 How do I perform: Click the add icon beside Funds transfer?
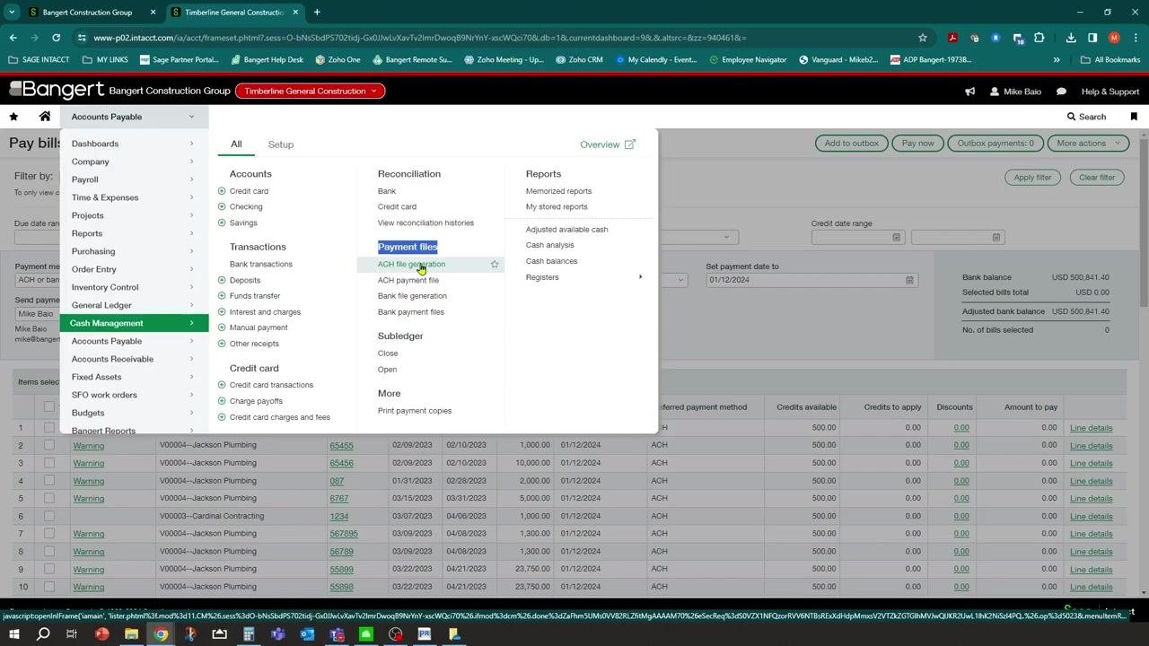222,296
